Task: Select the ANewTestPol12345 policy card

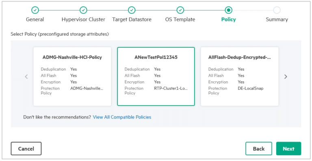Action: (156, 76)
